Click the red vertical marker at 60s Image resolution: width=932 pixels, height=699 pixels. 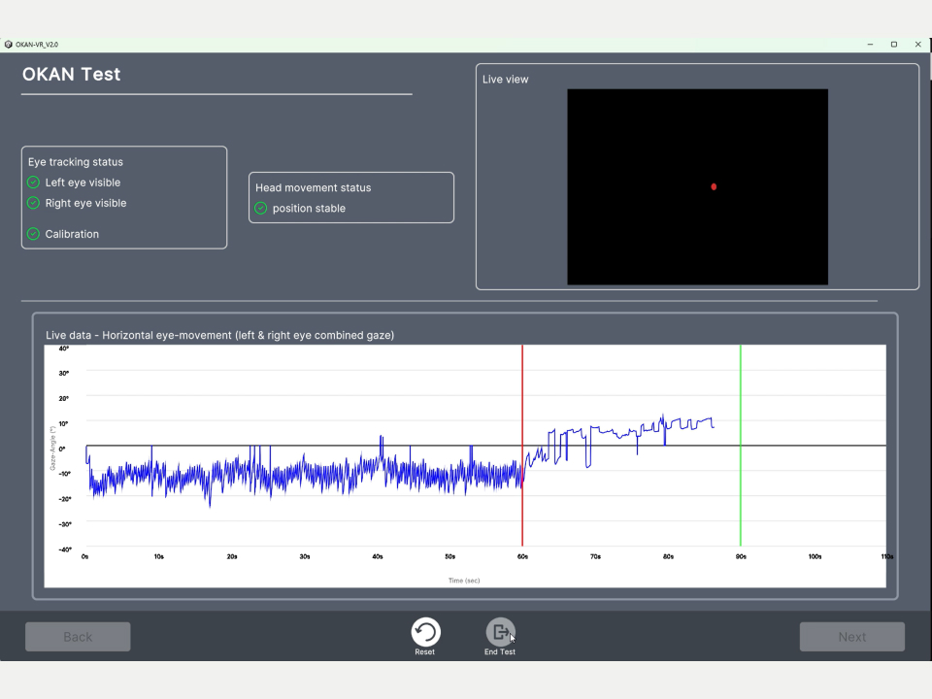522,446
